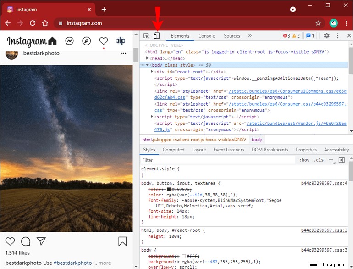Open the alp profile avatar
This screenshot has width=353, height=269.
point(121,41)
